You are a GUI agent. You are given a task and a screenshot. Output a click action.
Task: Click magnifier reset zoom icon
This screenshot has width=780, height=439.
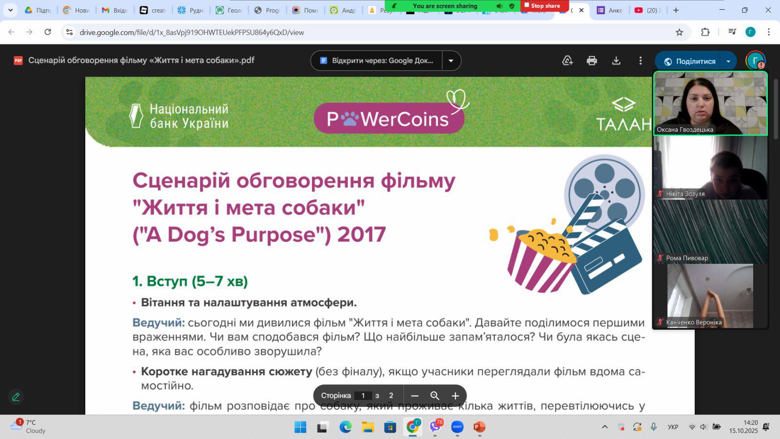click(435, 396)
